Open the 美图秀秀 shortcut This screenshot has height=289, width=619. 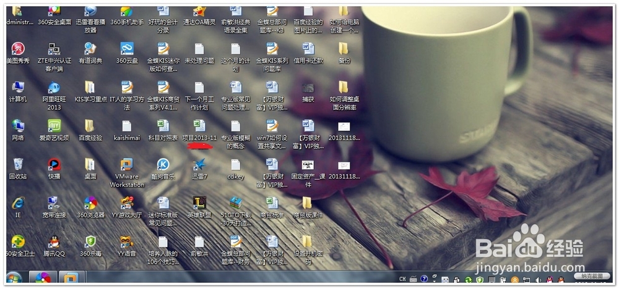click(18, 53)
